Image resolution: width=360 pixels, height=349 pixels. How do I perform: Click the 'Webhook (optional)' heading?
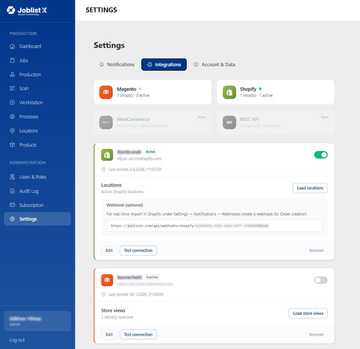coord(125,205)
